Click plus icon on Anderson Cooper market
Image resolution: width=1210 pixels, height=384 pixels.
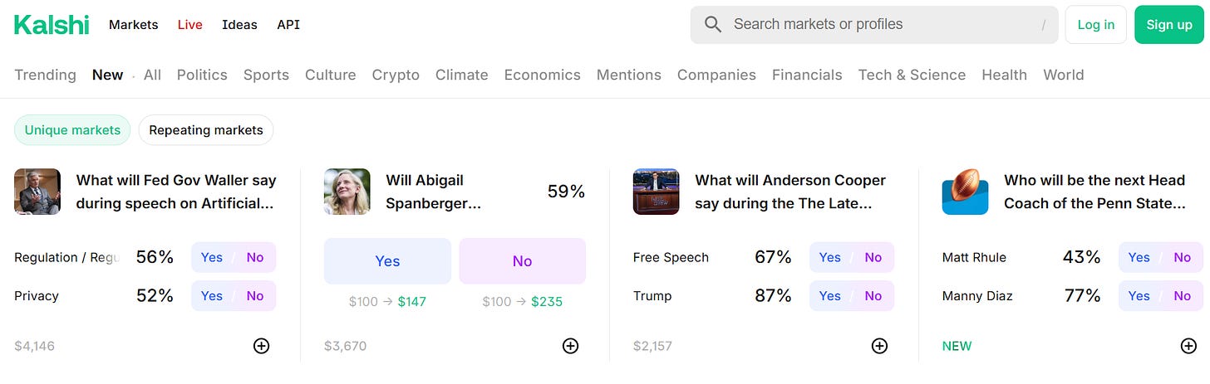tap(879, 346)
